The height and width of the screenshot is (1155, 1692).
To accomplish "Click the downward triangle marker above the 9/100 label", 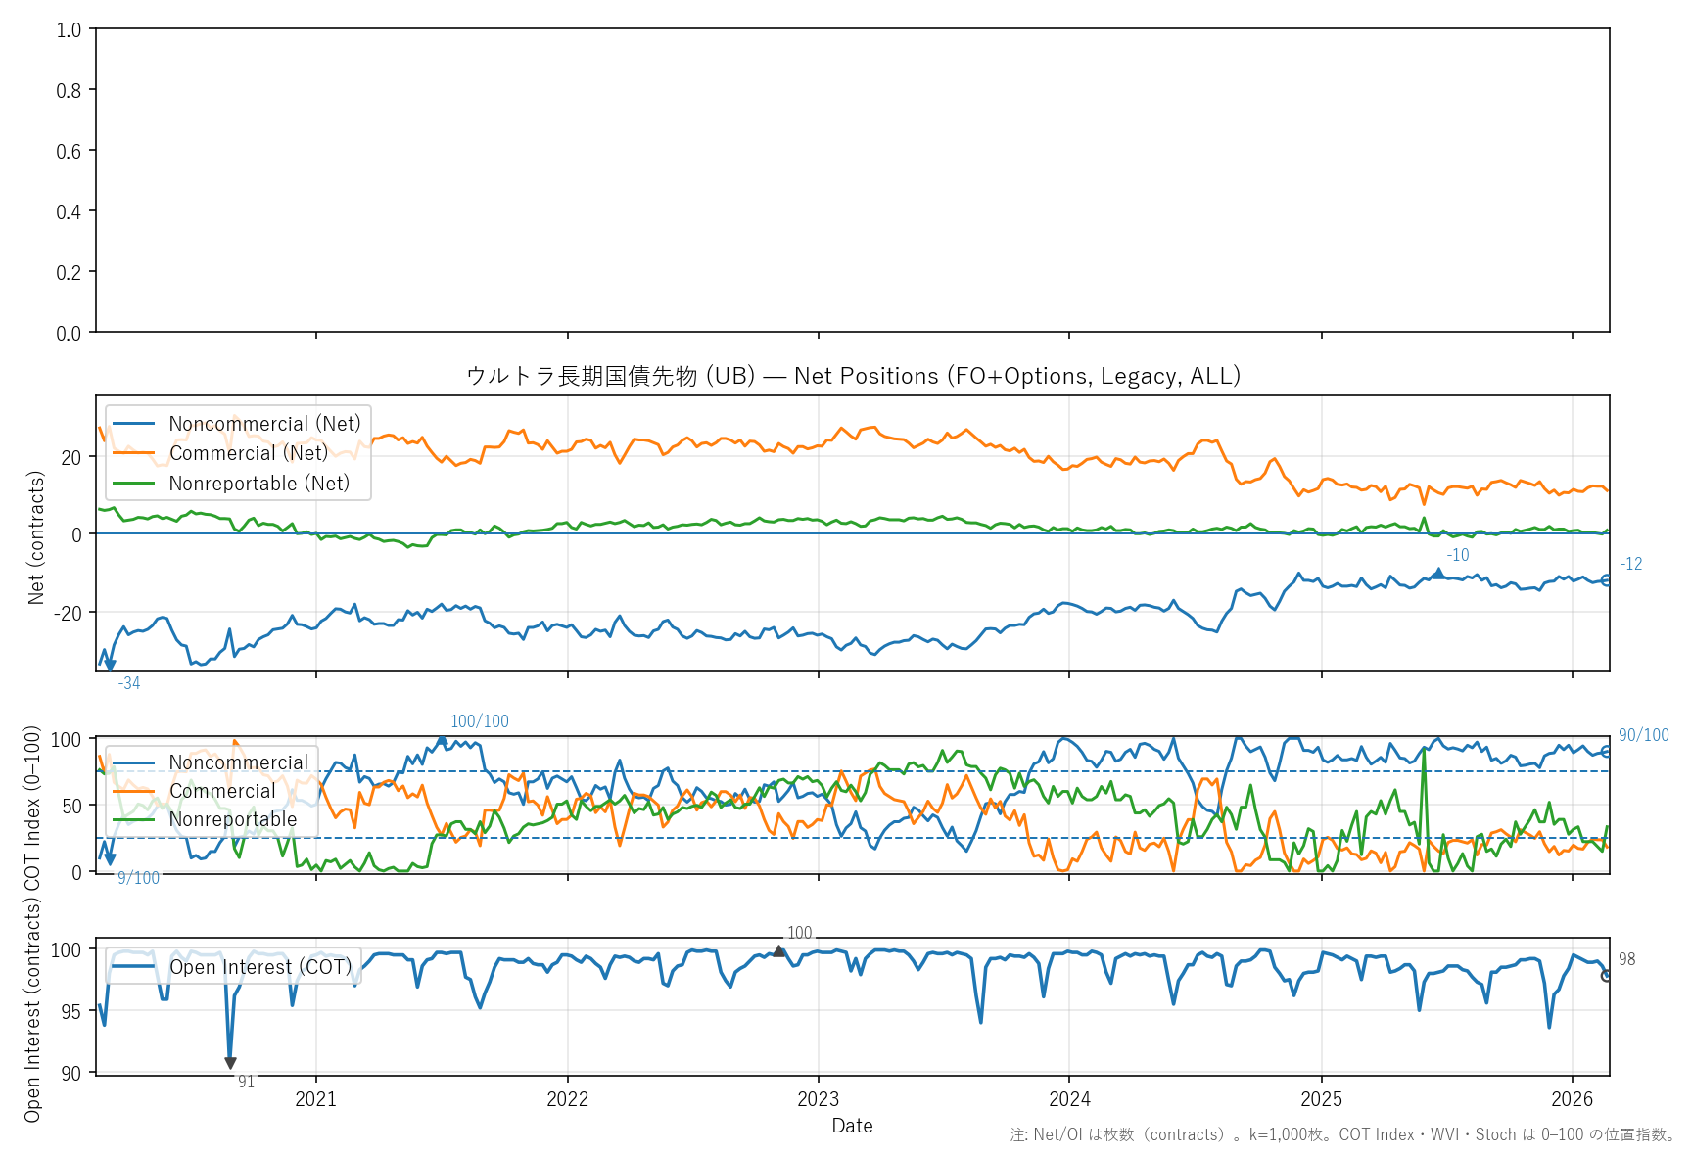I will (110, 860).
